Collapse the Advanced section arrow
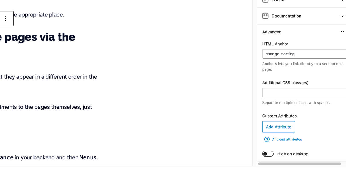The width and height of the screenshot is (346, 173). pos(342,32)
